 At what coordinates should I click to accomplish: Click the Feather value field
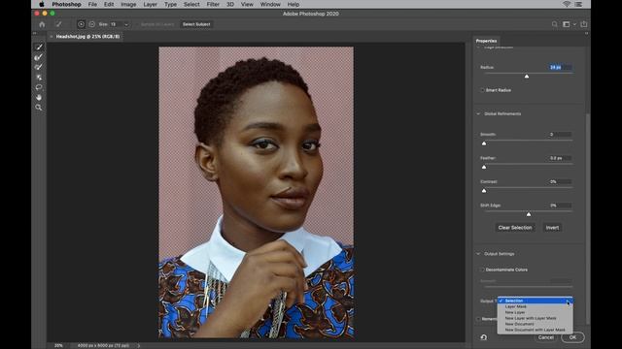pos(561,158)
